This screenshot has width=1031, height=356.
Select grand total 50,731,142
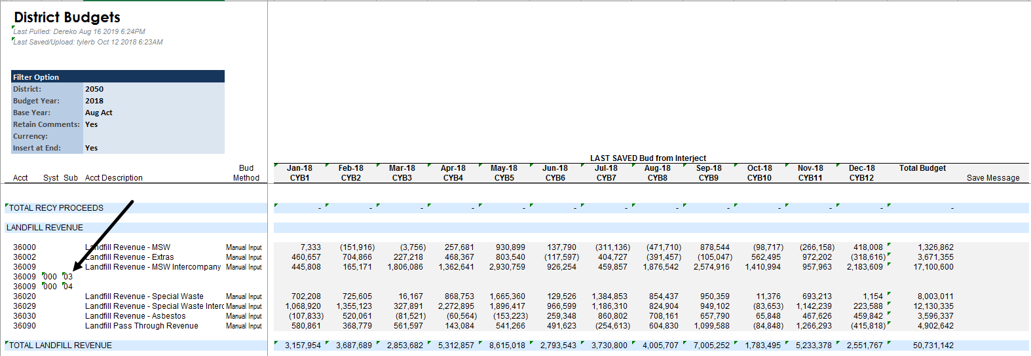[x=933, y=346]
